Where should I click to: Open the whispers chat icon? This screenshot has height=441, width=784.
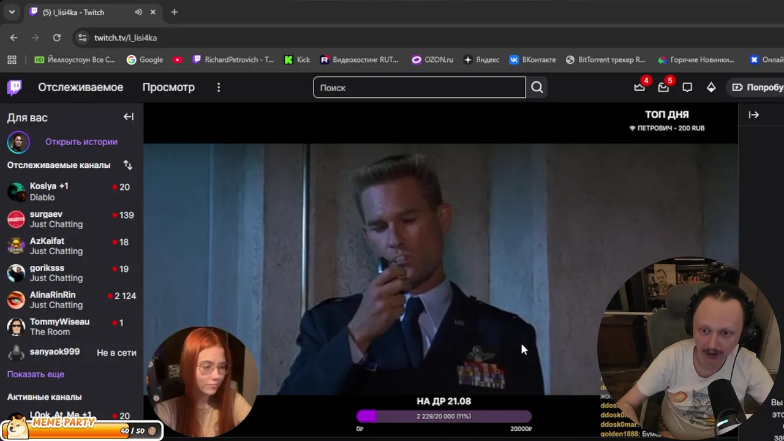tap(687, 87)
